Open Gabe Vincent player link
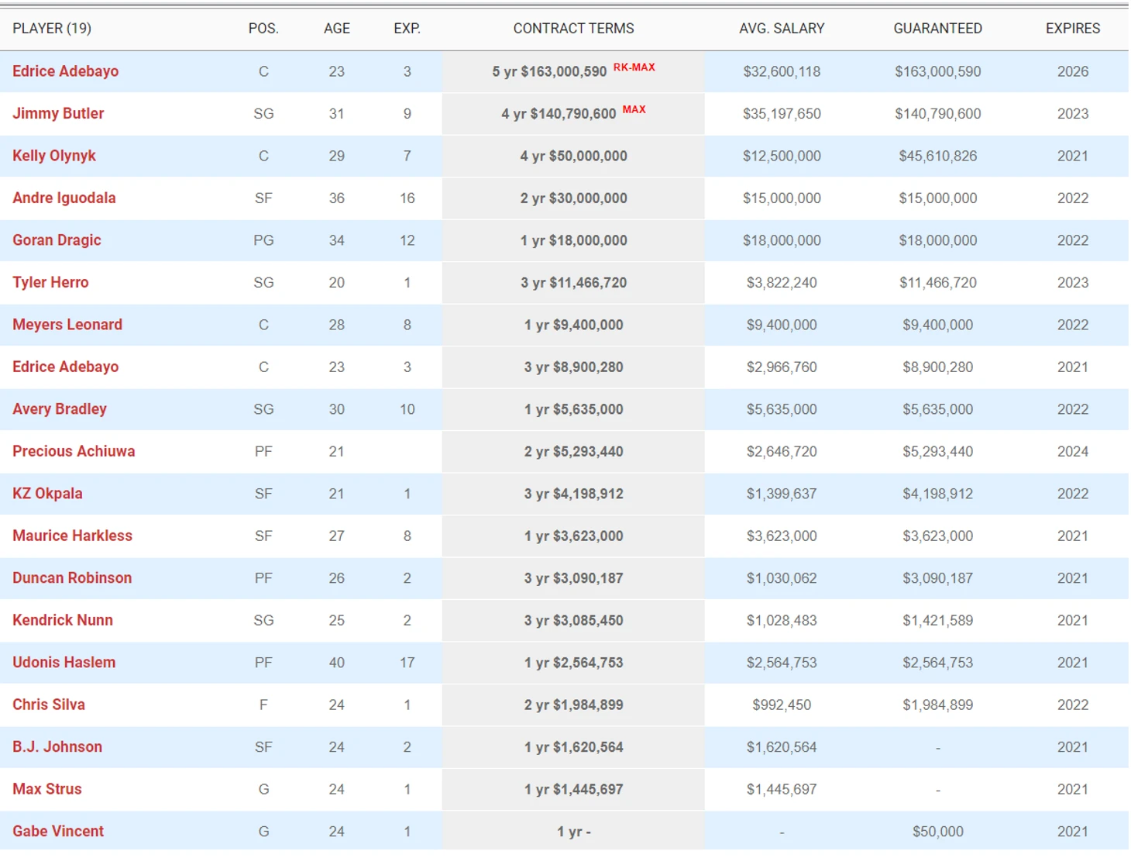1131x858 pixels. pyautogui.click(x=58, y=832)
